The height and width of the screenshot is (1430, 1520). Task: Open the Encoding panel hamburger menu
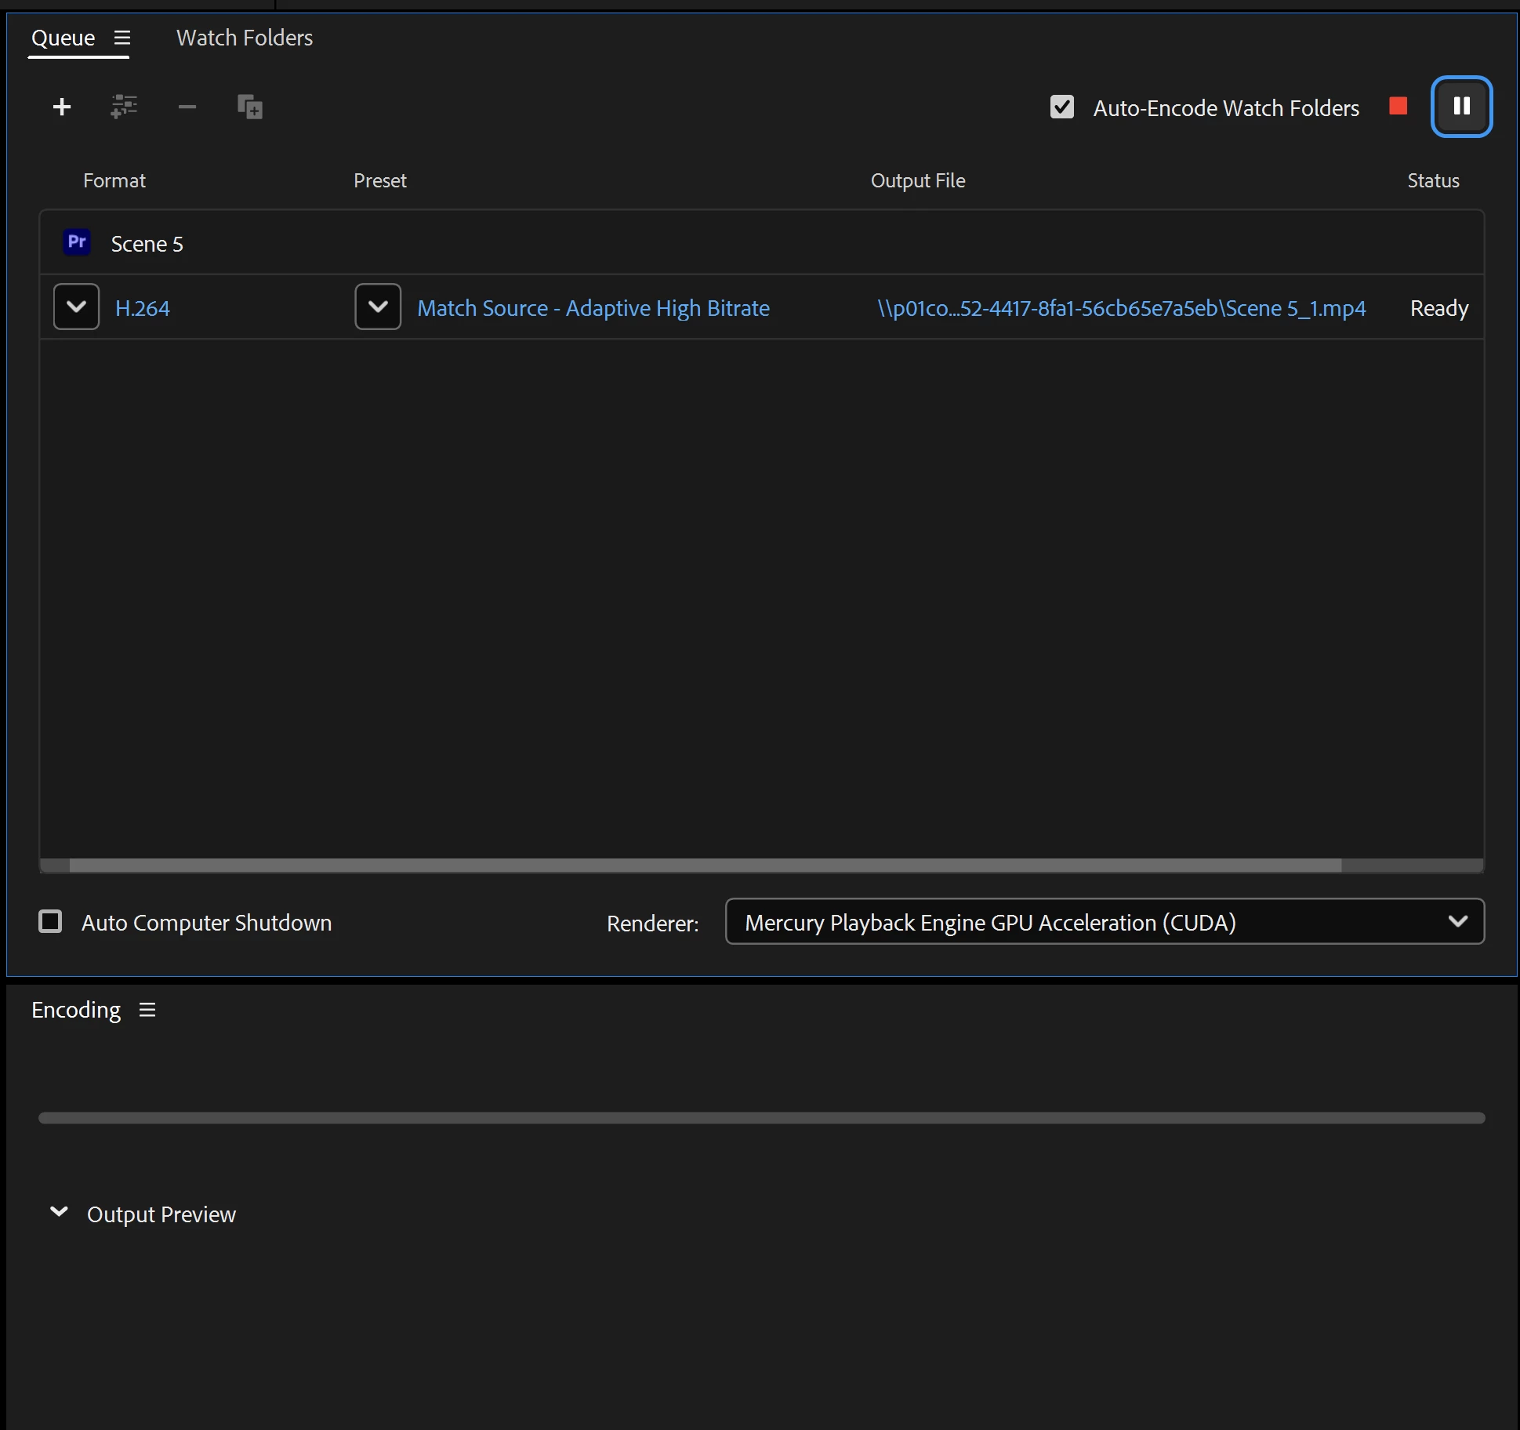pyautogui.click(x=147, y=1010)
